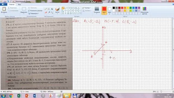Choose the Left arrow shape
174x98 pixels.
tap(76, 11)
